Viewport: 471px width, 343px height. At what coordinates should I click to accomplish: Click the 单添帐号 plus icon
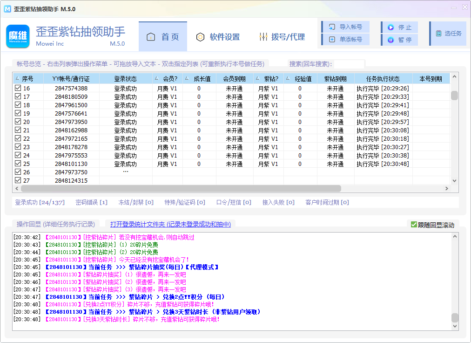click(x=332, y=40)
